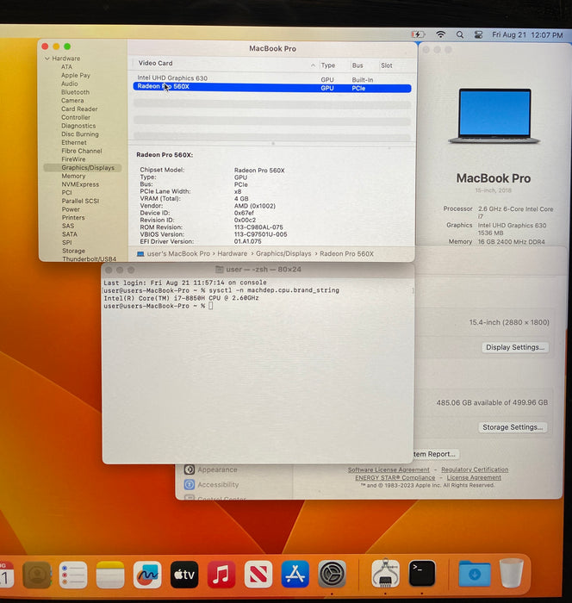Select Thunderbolt/USB4 in Hardware list
572x603 pixels.
click(89, 259)
